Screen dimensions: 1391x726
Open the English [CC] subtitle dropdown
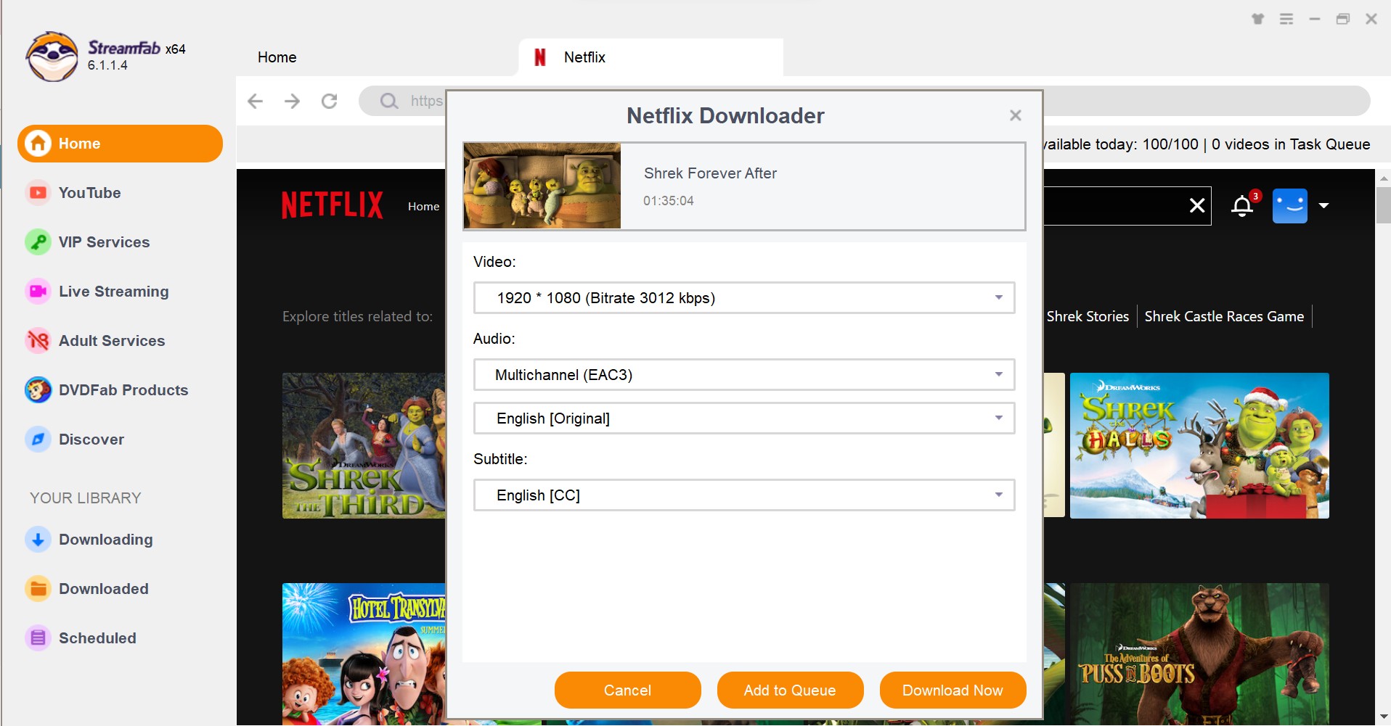744,495
